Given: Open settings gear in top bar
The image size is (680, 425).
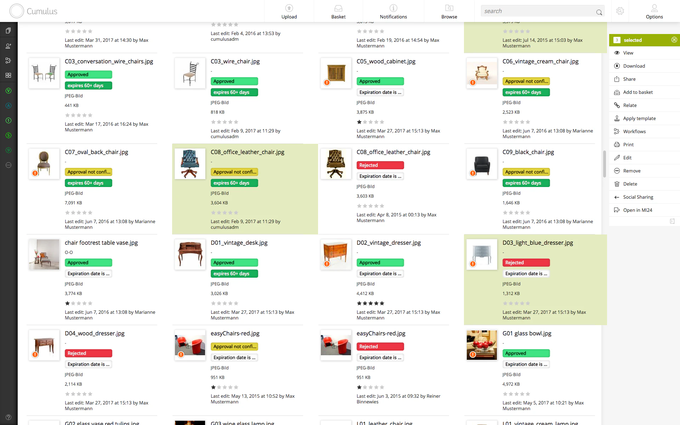Looking at the screenshot, I should tap(620, 11).
